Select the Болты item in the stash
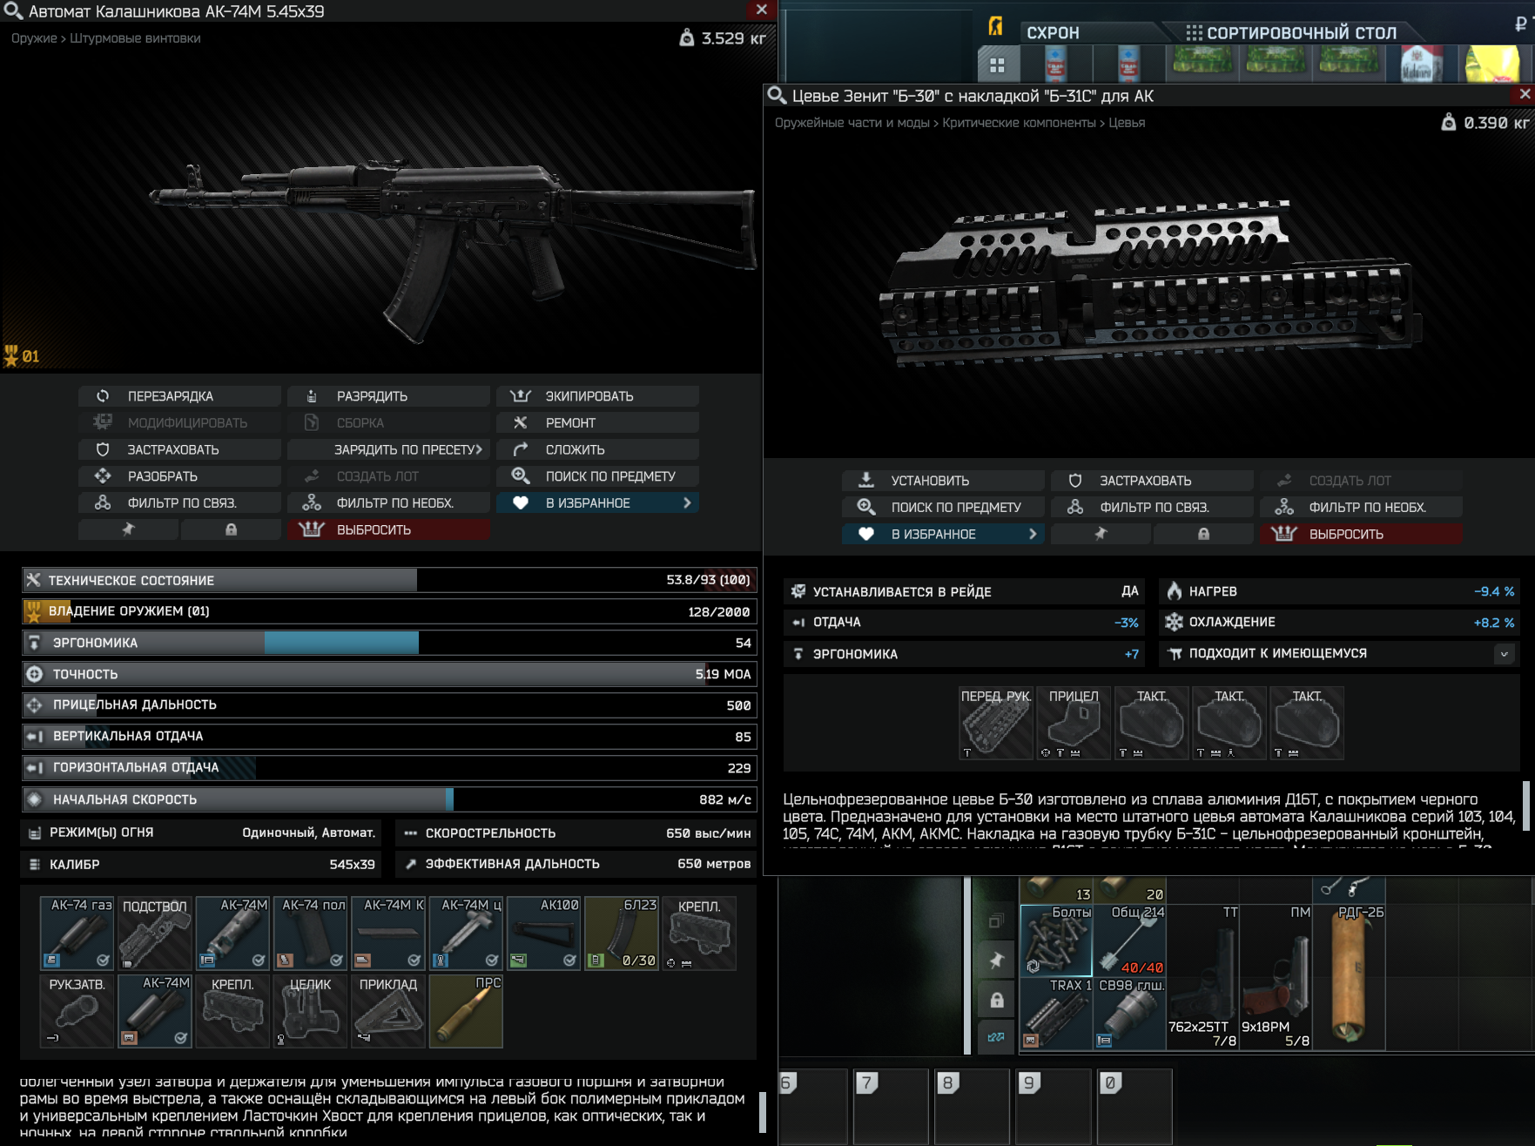The image size is (1535, 1146). tap(1056, 940)
